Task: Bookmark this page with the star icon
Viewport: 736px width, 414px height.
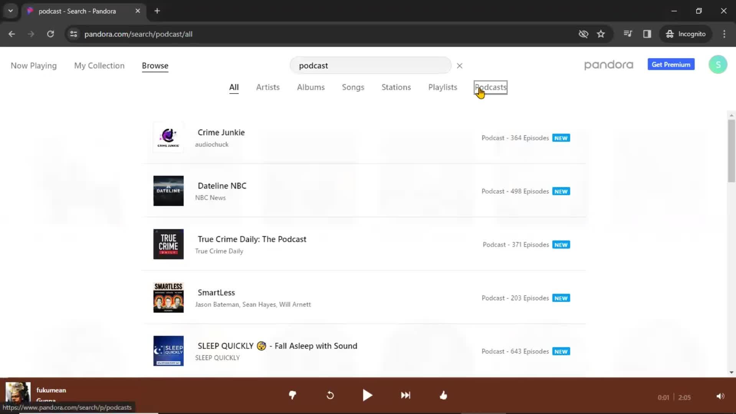Action: (601, 34)
